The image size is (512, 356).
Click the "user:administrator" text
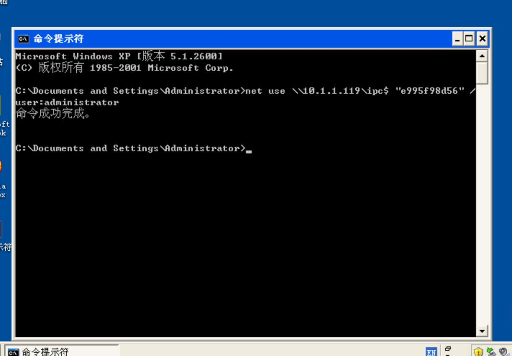click(67, 102)
